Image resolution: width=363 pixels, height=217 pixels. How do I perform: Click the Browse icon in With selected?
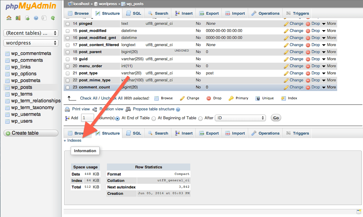pyautogui.click(x=156, y=98)
